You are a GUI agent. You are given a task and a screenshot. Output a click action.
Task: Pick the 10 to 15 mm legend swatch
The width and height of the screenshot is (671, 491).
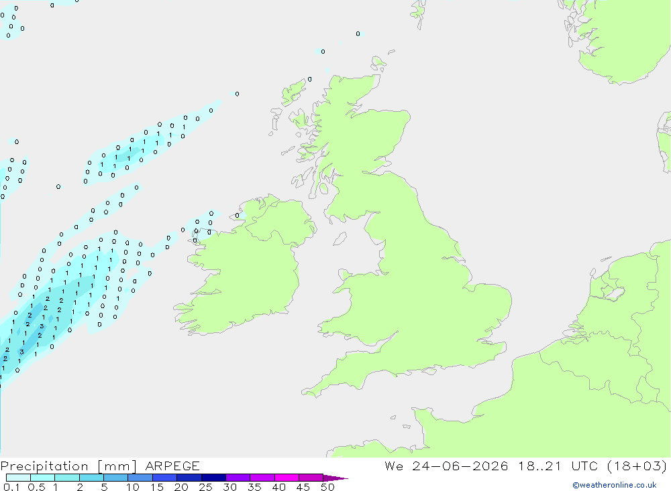(x=140, y=478)
